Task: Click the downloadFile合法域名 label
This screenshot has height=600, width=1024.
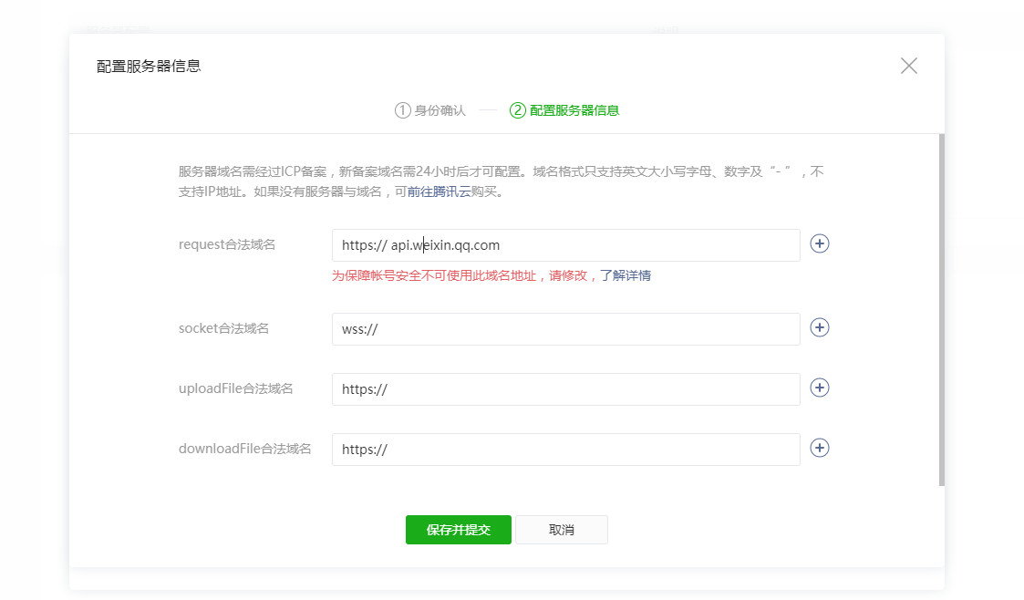Action: pyautogui.click(x=245, y=449)
